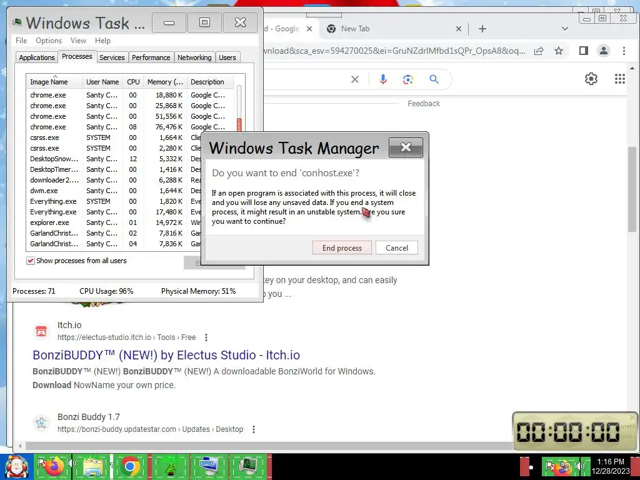Expand the Chrome tab search chevron
Viewport: 640px width, 480px height.
tap(565, 29)
